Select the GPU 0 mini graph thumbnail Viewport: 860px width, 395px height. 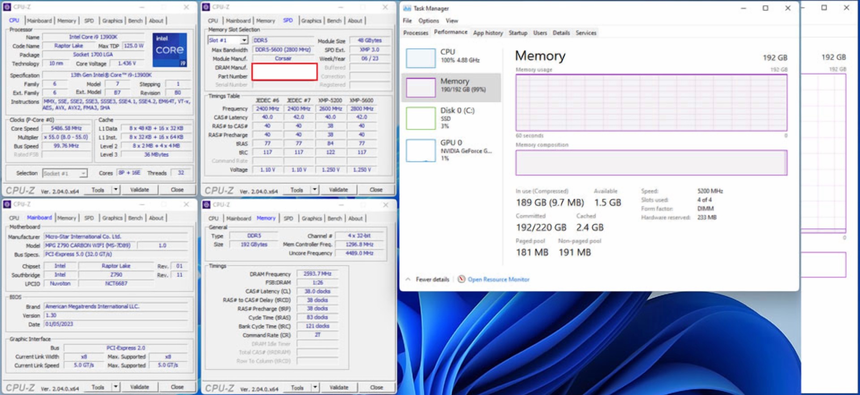421,150
